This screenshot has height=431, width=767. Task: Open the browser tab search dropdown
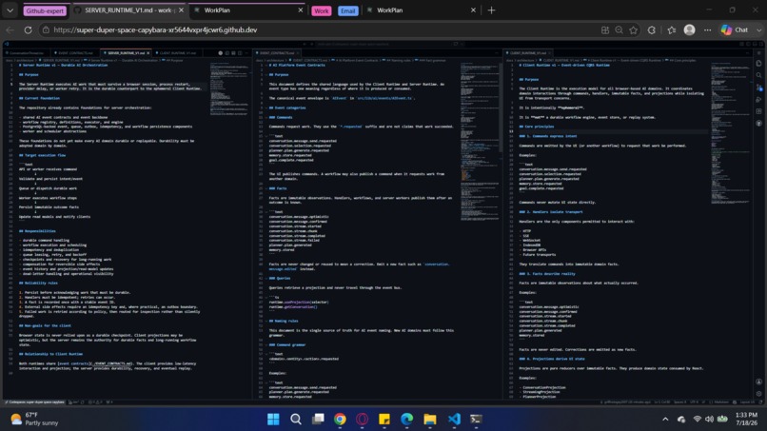click(10, 10)
